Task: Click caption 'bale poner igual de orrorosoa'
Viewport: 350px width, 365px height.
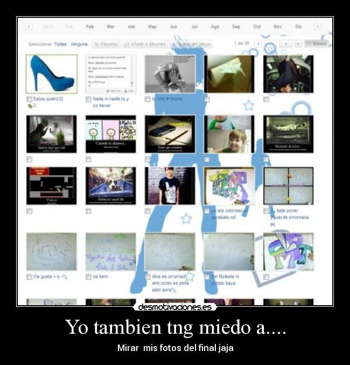Action: coord(290,217)
